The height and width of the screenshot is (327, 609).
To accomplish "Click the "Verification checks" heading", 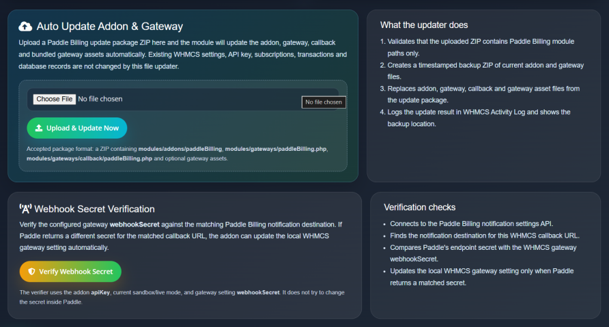I will pos(419,208).
